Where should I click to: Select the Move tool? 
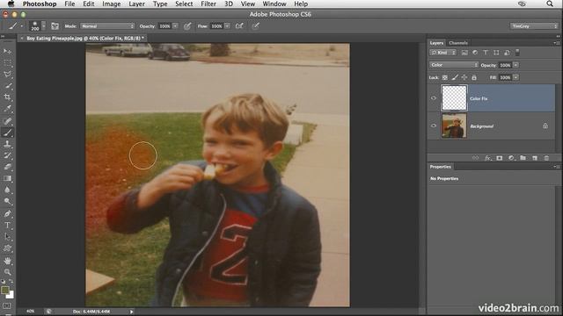pyautogui.click(x=7, y=51)
